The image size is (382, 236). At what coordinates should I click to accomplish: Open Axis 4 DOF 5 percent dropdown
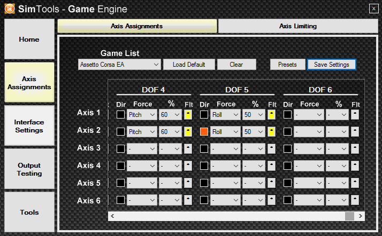254,166
